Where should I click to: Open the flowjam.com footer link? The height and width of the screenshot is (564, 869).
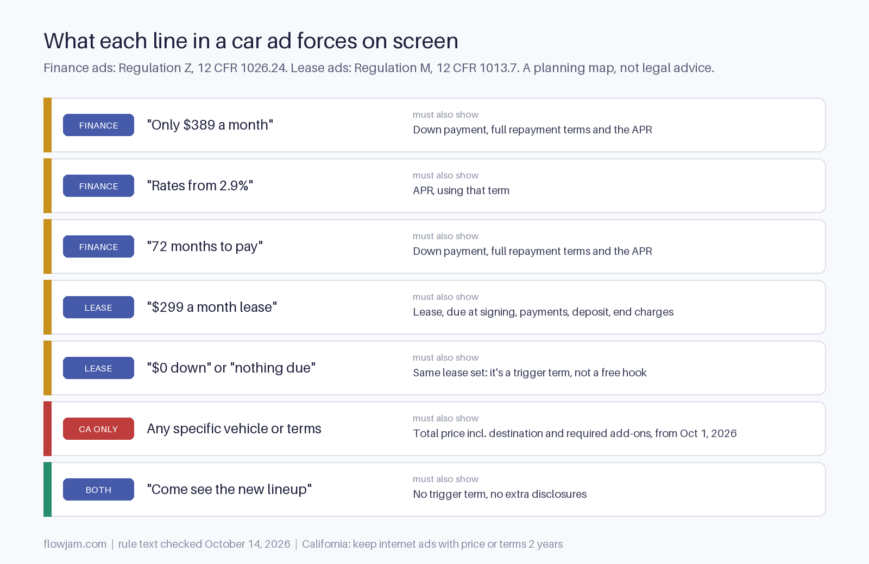click(75, 544)
